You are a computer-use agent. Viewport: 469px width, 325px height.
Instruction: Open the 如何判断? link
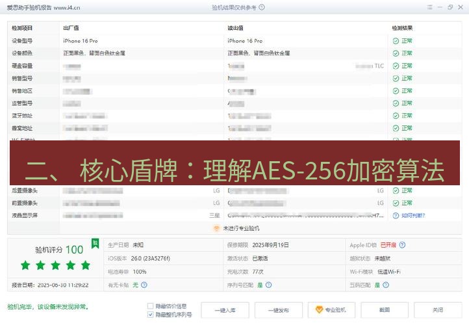point(413,215)
